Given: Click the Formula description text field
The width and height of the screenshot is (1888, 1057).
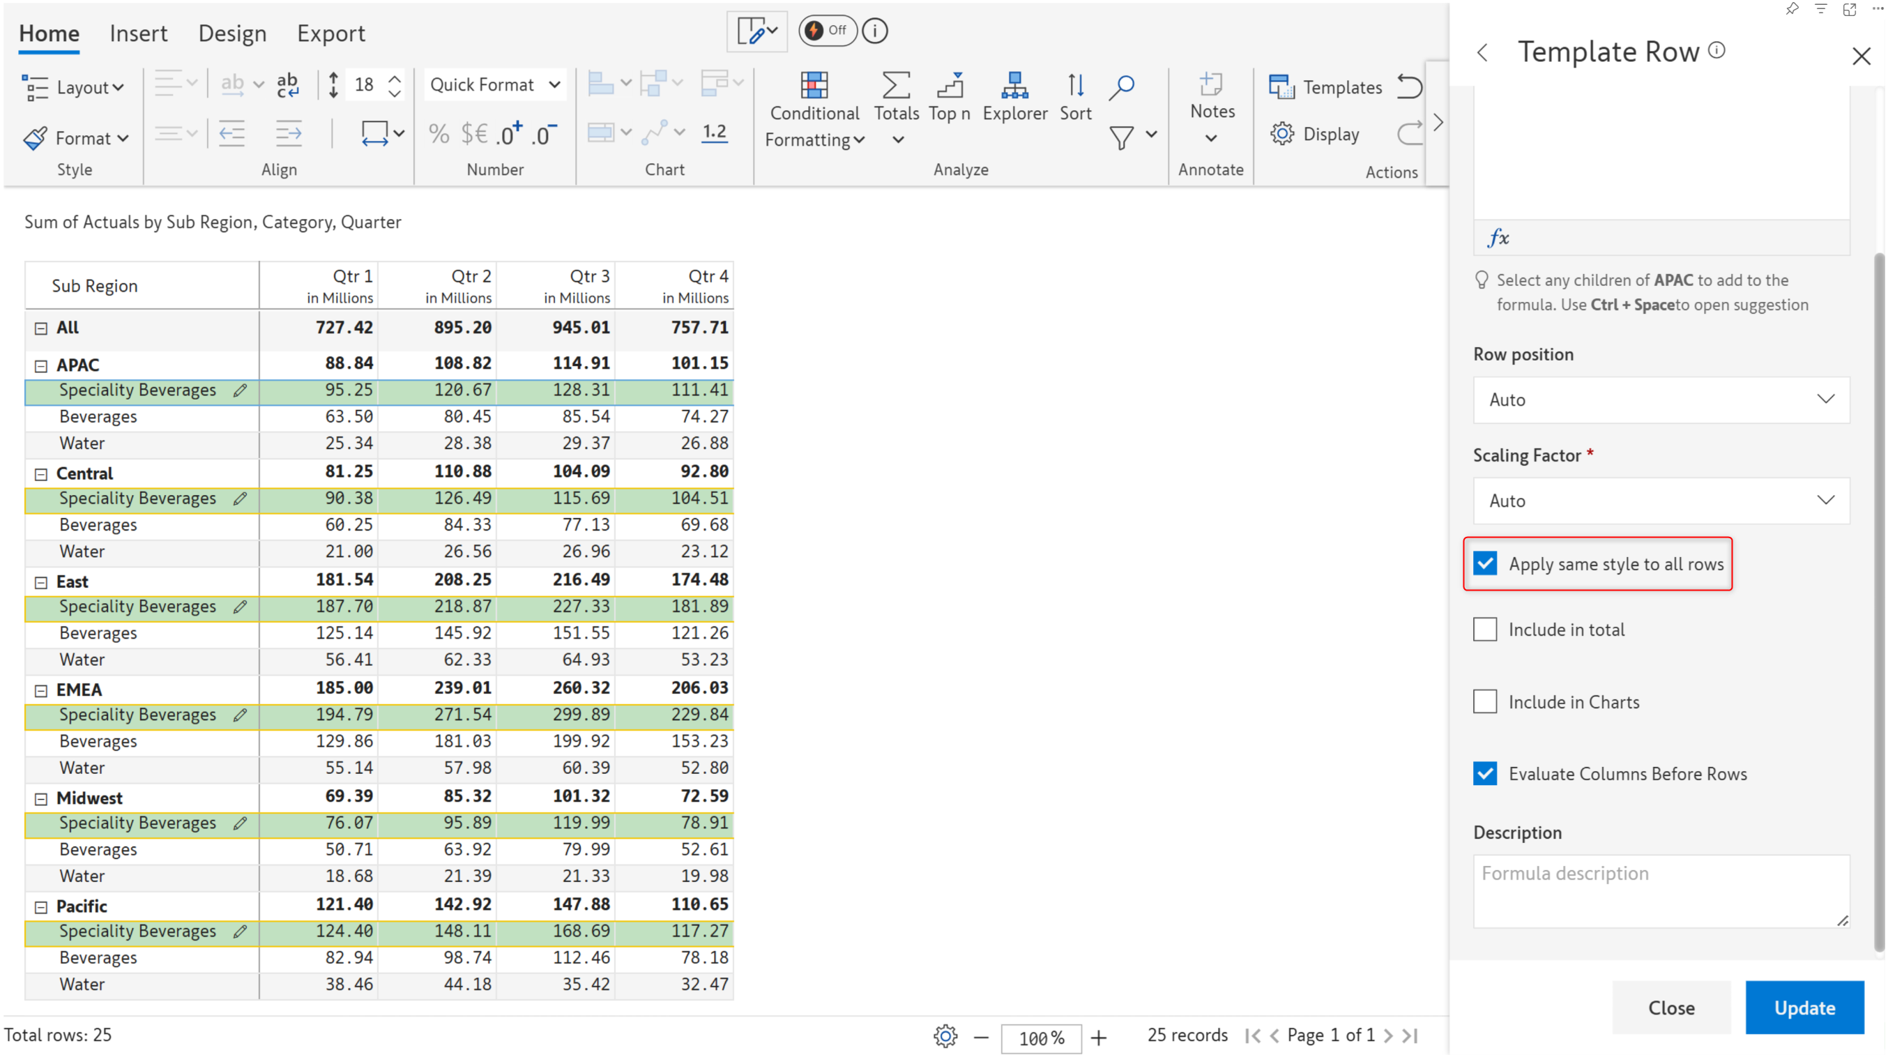Looking at the screenshot, I should pos(1661,890).
